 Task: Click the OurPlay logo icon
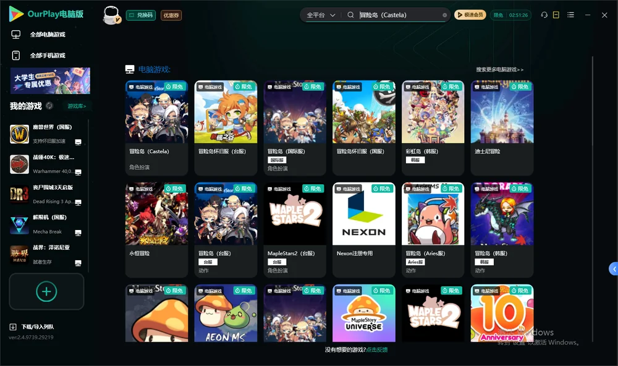tap(16, 14)
